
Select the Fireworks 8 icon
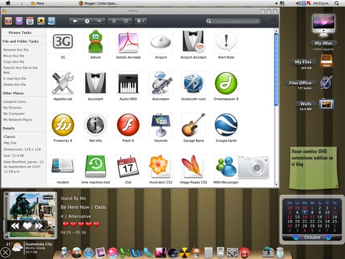[x=63, y=125]
